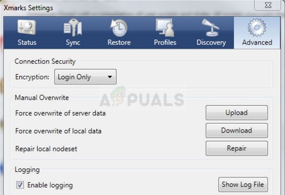Screen dimensions: 285x195
Task: Click Upload to overwrite server data
Action: coord(237,113)
